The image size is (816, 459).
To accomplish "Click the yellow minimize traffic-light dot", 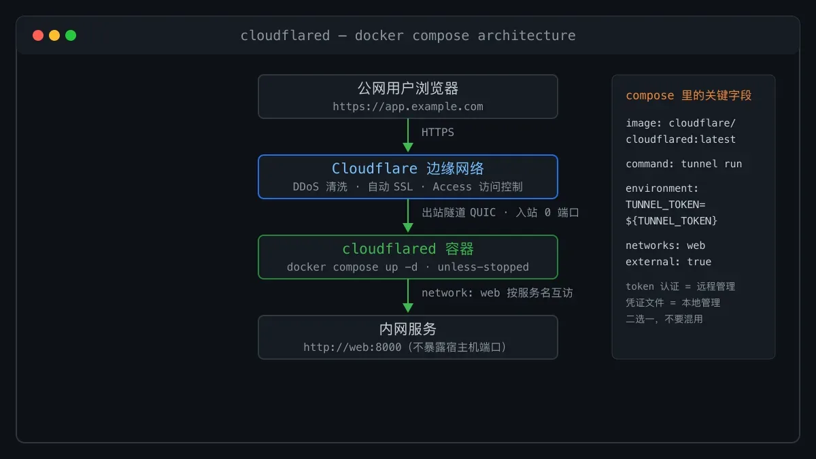I will click(54, 35).
